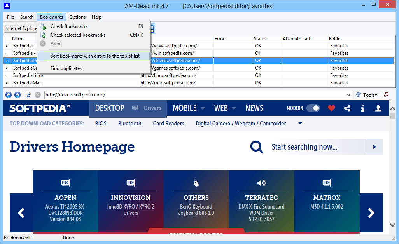Click the video card icon above AOPEN

(x=66, y=183)
